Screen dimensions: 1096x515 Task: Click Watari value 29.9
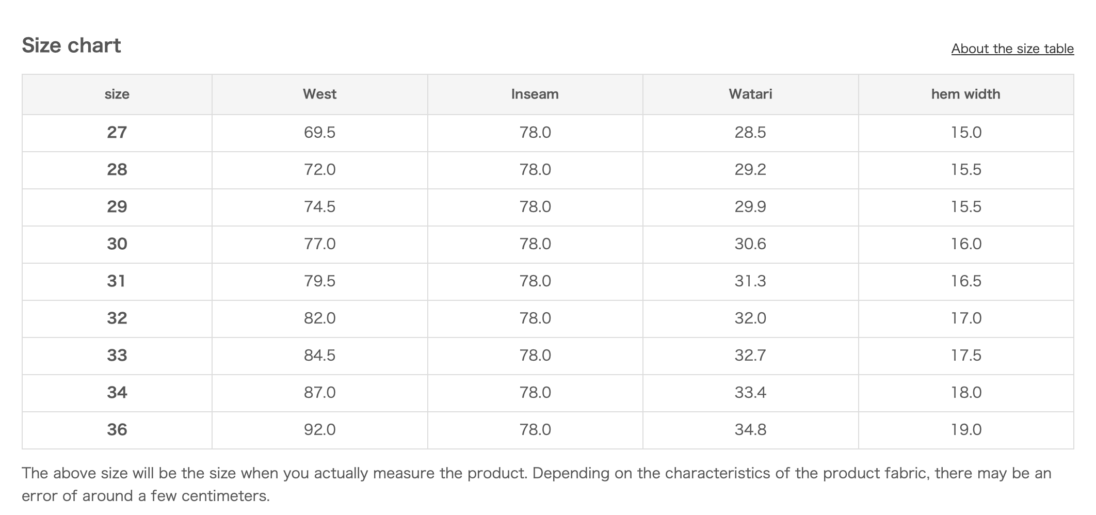point(750,207)
